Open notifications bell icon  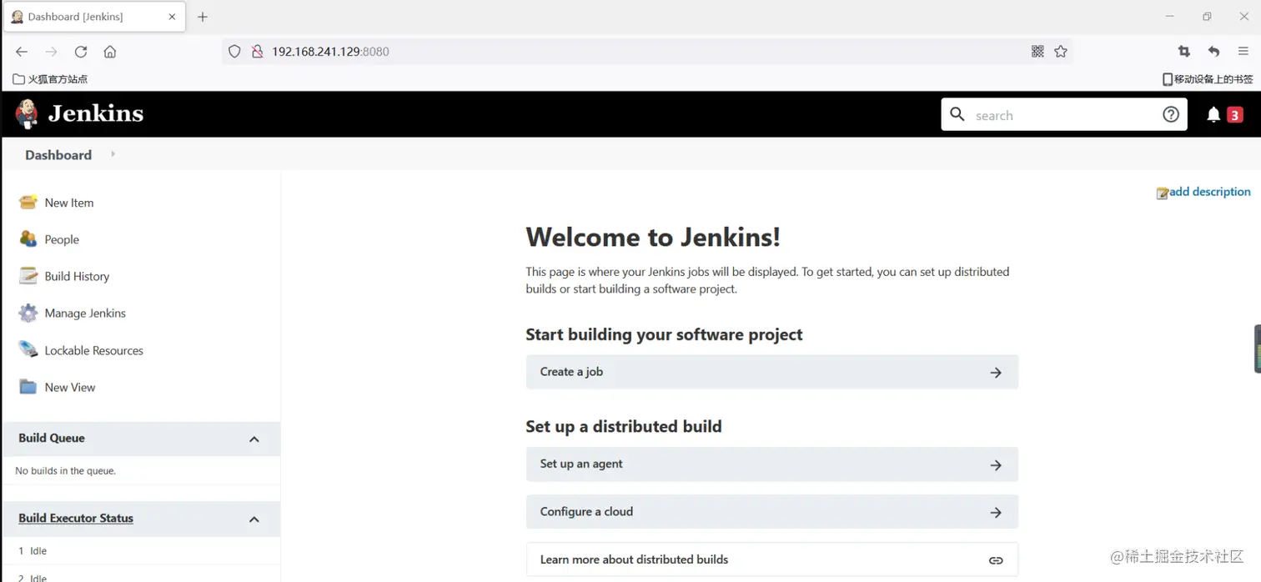click(1213, 115)
